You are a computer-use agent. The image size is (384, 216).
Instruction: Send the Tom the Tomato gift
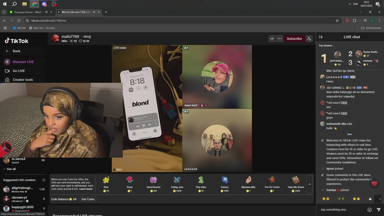[x=272, y=184]
